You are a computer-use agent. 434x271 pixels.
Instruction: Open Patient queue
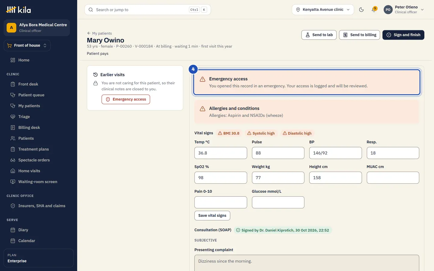click(x=31, y=95)
